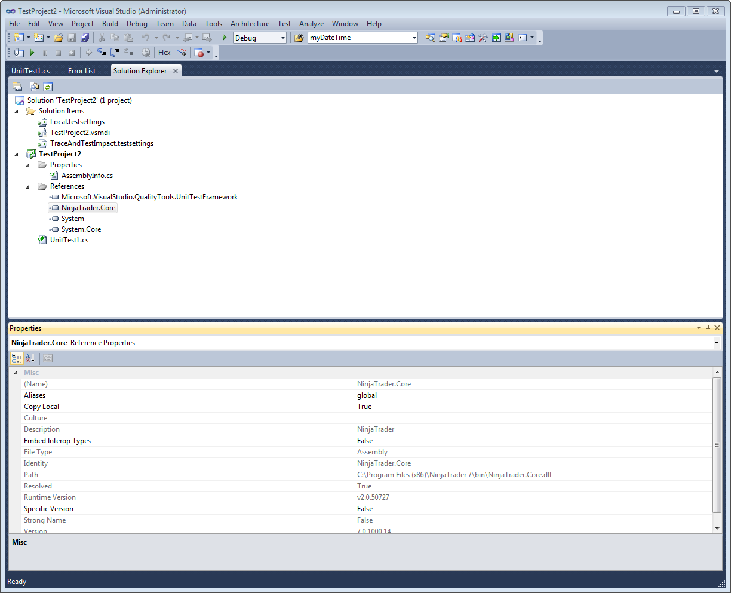Click Refresh icon in Solution Explorer
731x593 pixels.
(x=48, y=87)
